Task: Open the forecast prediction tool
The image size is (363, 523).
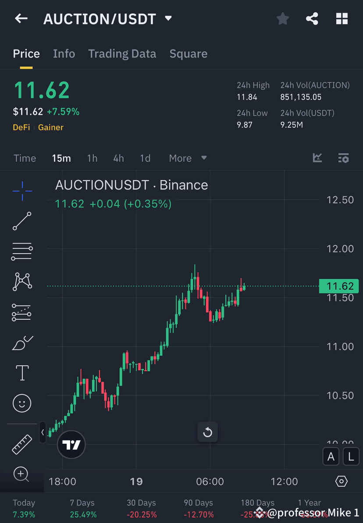Action: pyautogui.click(x=22, y=343)
